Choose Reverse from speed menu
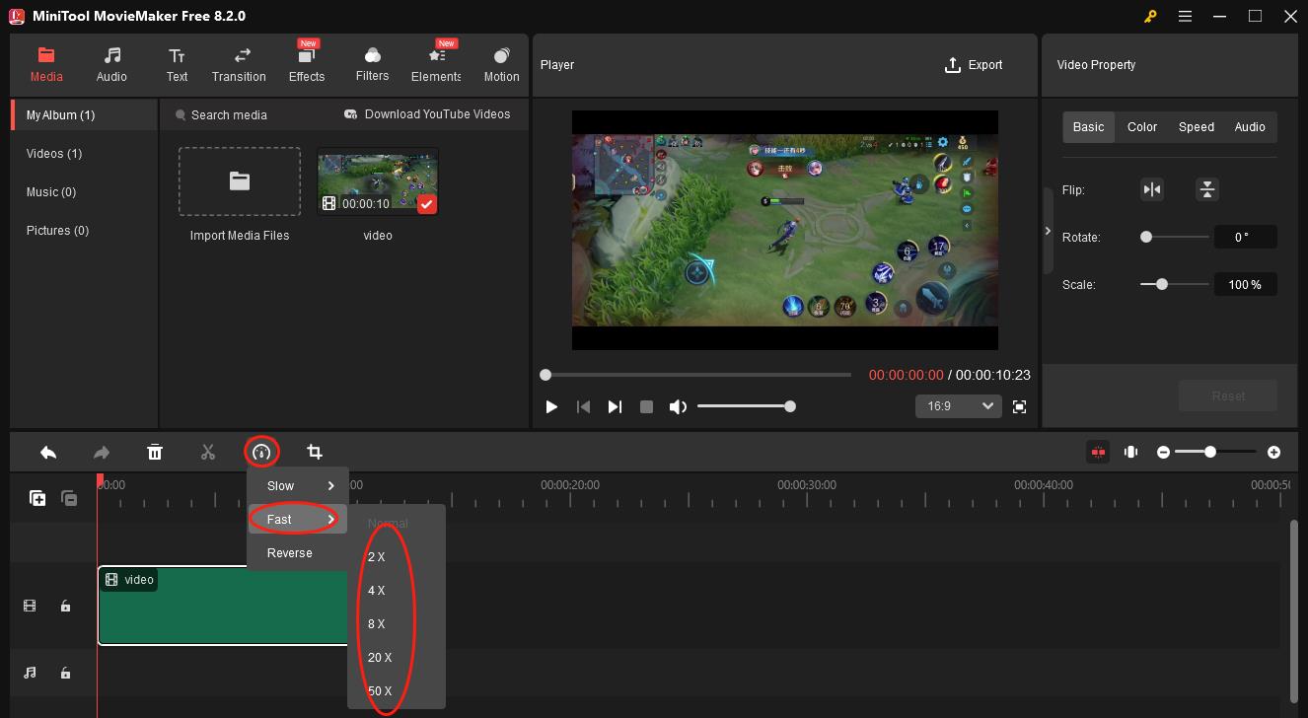The image size is (1308, 718). [298, 552]
